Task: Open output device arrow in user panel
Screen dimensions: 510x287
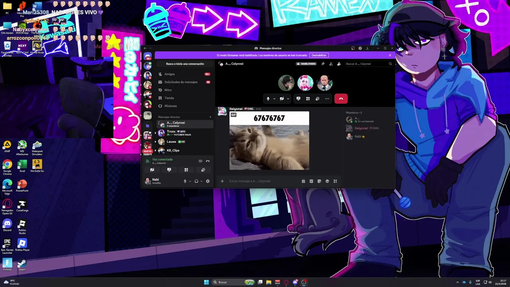Action: [x=202, y=181]
